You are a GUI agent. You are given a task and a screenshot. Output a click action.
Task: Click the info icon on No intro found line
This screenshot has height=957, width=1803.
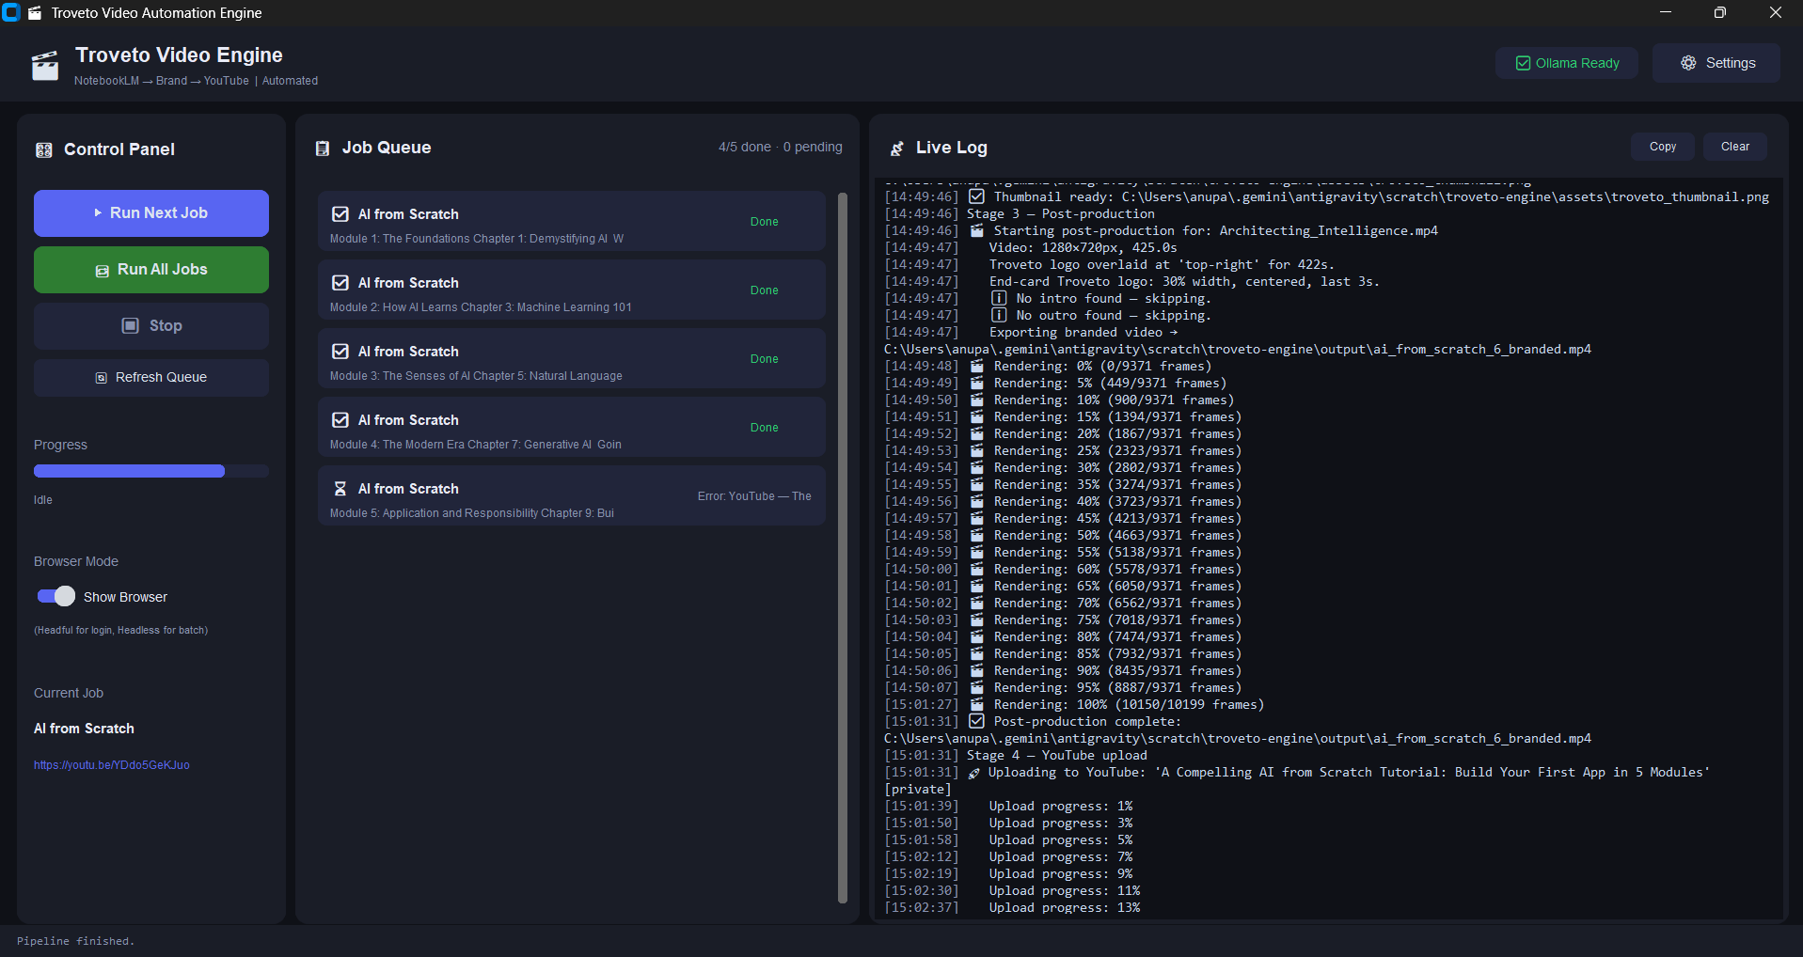pyautogui.click(x=999, y=298)
